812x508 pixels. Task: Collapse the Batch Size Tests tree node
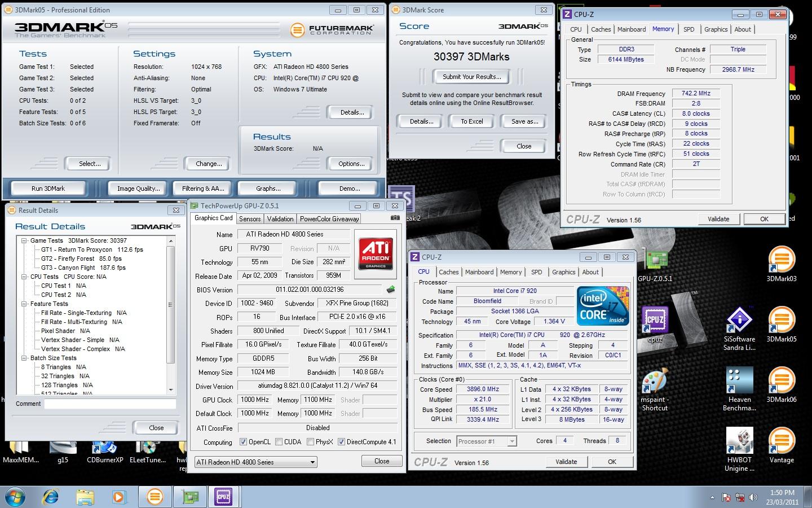point(24,358)
